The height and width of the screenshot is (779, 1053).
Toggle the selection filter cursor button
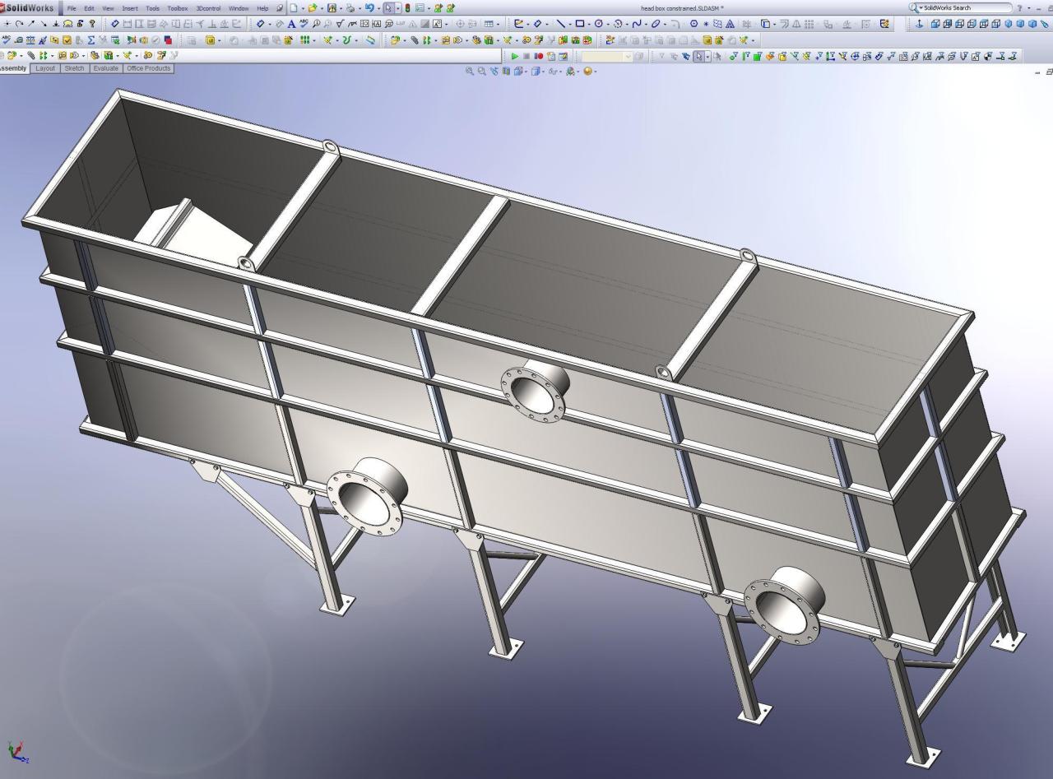point(699,56)
